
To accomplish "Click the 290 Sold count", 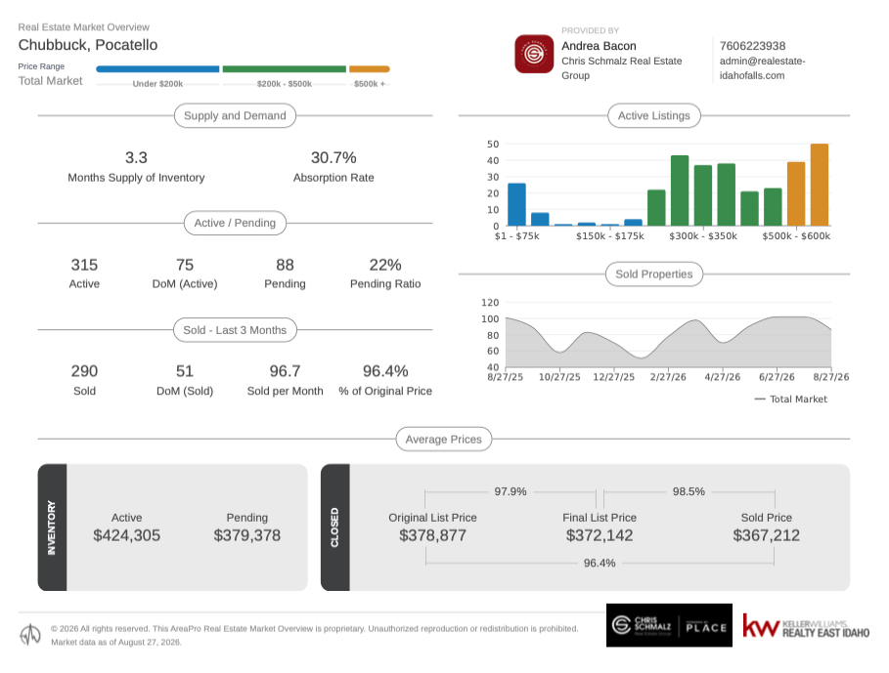I will (84, 371).
